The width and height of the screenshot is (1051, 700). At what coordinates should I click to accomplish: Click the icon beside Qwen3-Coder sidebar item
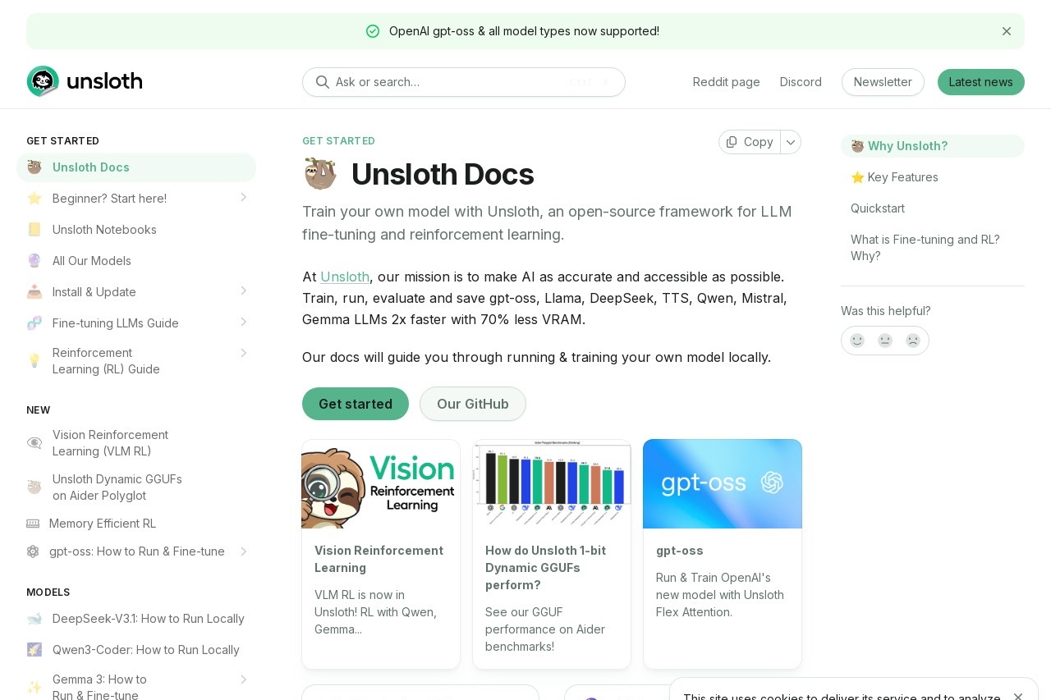(x=34, y=650)
